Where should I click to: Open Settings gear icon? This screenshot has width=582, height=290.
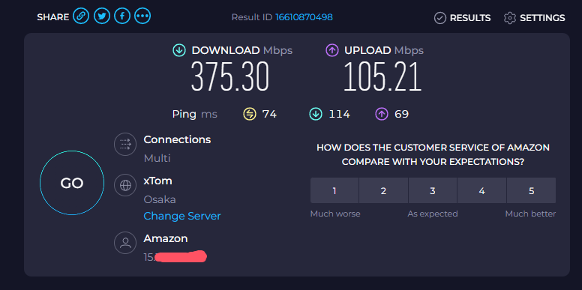510,18
